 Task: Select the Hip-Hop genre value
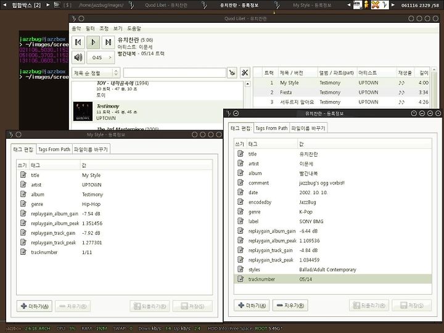(x=91, y=204)
